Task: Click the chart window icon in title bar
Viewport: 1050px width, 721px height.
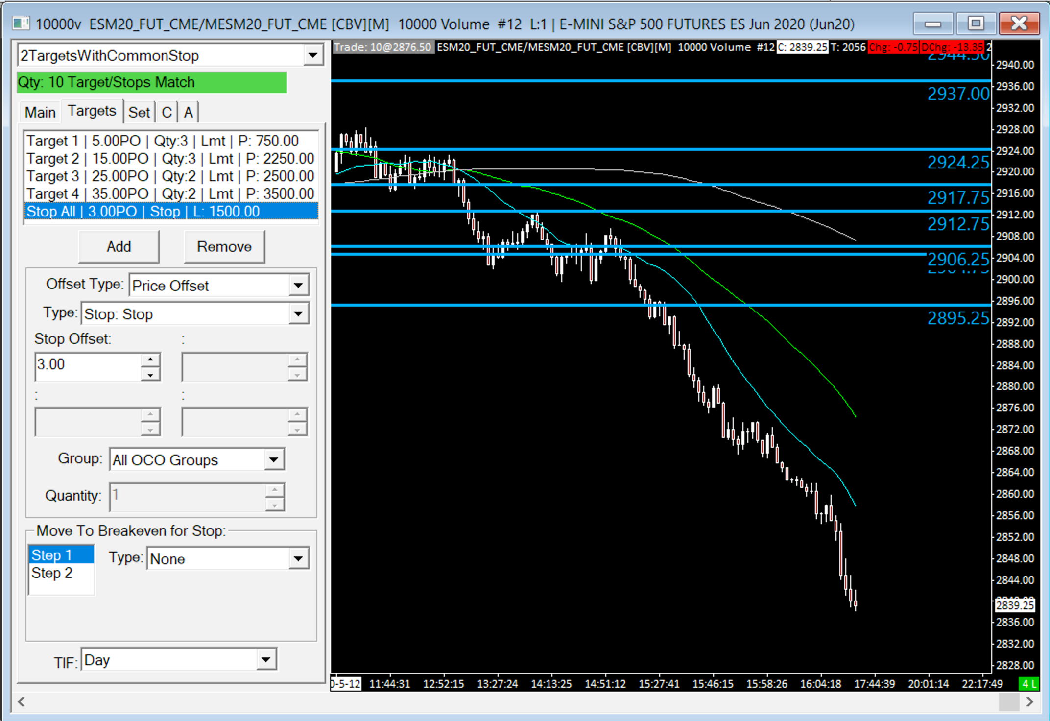Action: [x=21, y=24]
